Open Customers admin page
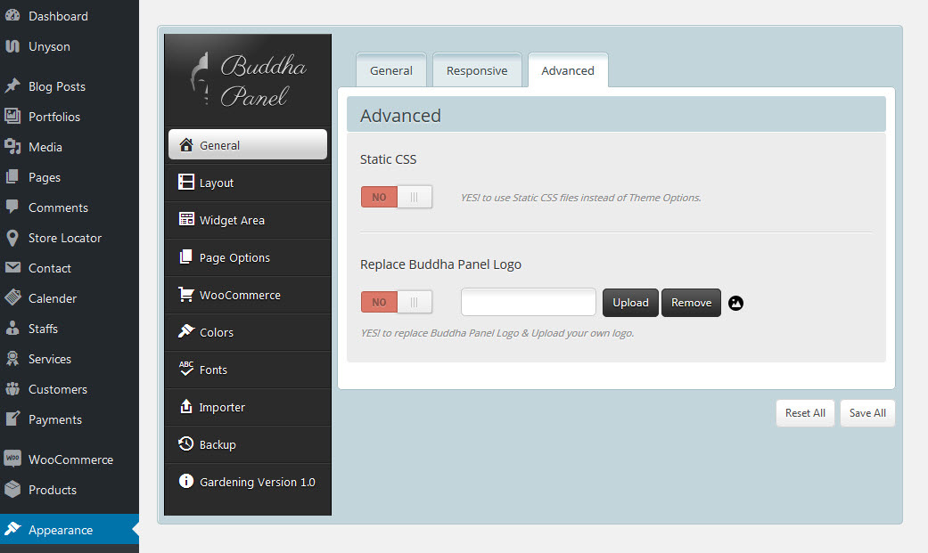The image size is (928, 553). (x=70, y=389)
